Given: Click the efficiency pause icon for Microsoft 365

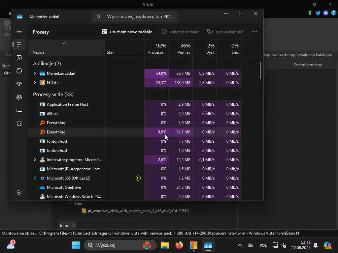Looking at the screenshot, I should click(x=138, y=178).
